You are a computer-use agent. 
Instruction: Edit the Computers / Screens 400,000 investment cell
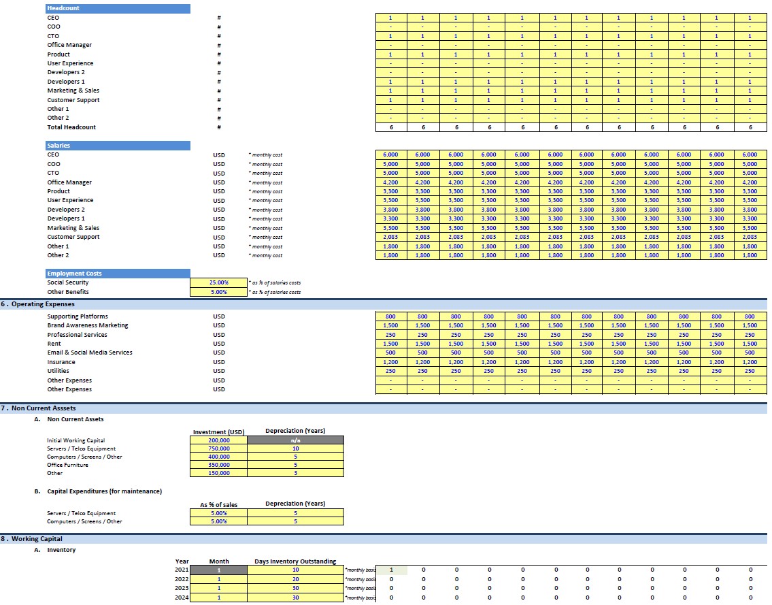218,457
